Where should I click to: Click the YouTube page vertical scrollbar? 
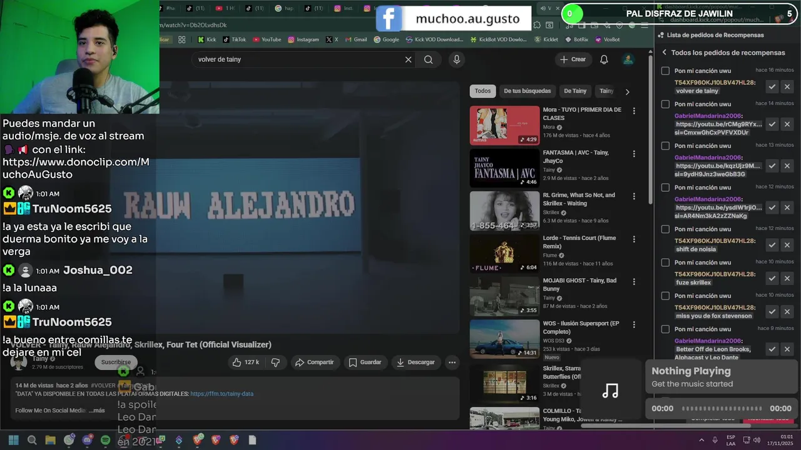pos(651,131)
